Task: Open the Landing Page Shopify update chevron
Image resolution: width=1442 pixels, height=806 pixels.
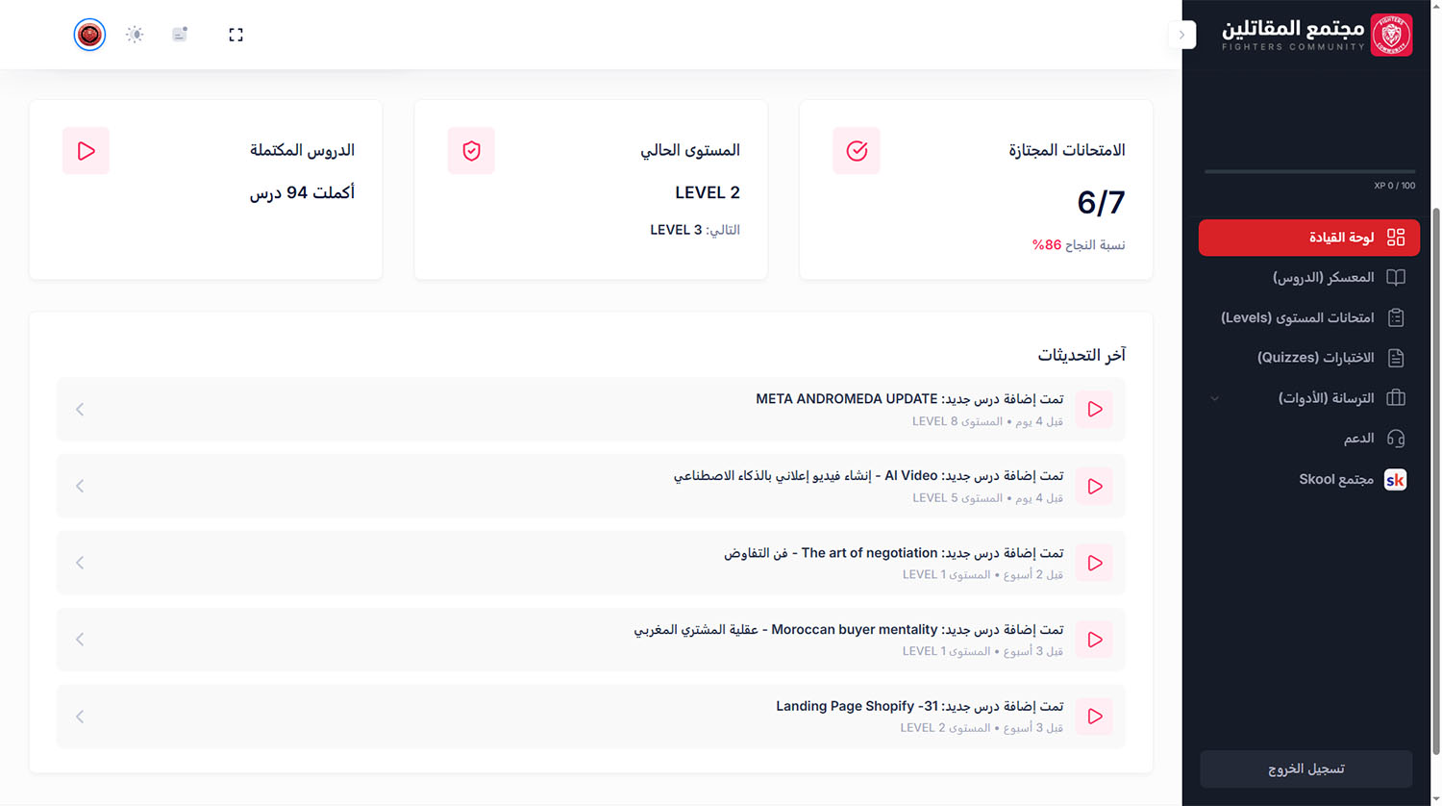Action: click(x=80, y=717)
